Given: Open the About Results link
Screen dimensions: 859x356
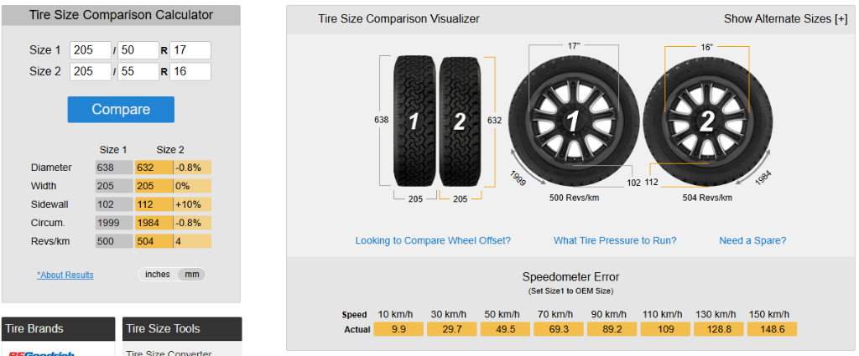Looking at the screenshot, I should (x=65, y=275).
